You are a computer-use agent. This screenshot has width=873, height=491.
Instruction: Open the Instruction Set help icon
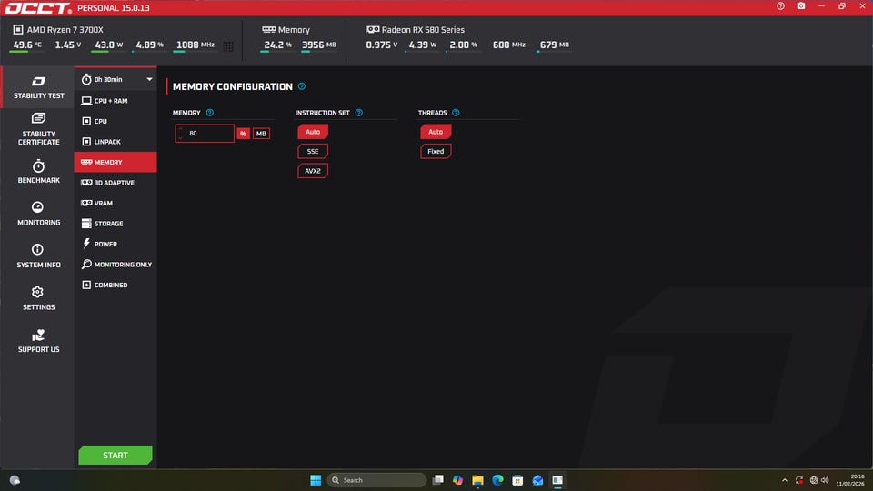359,113
